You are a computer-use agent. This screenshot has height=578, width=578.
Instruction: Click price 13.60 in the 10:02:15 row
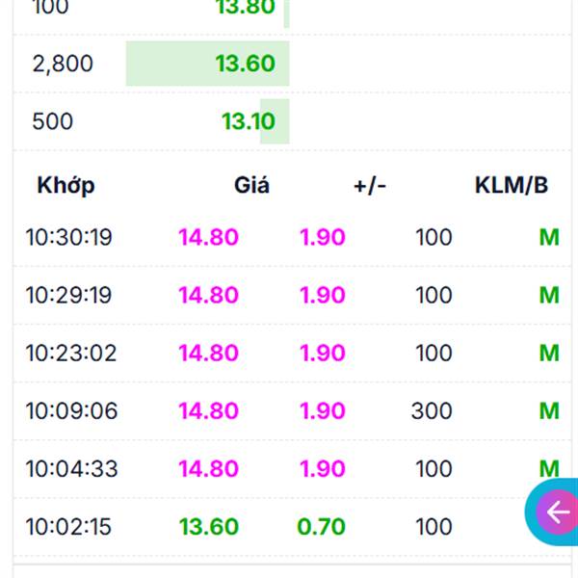(208, 526)
